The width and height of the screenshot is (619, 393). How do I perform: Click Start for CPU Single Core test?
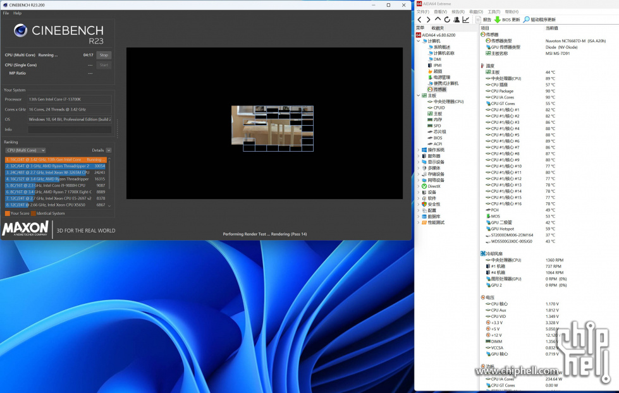104,64
